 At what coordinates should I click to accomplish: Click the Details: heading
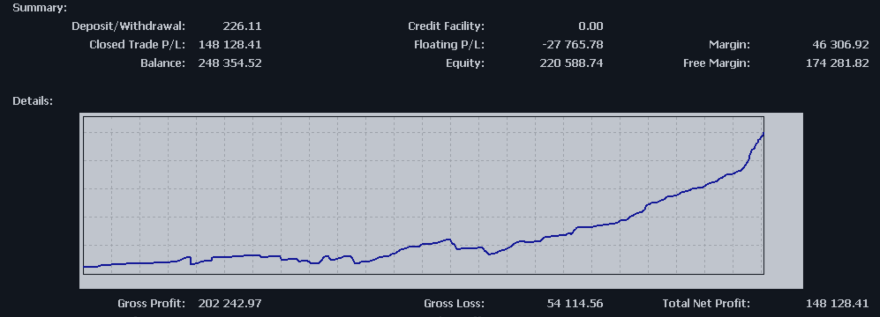(x=33, y=101)
